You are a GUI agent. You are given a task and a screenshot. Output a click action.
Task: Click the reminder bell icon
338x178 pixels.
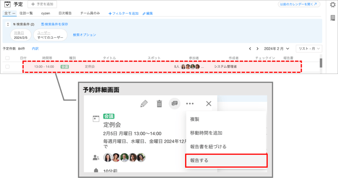coord(96,171)
